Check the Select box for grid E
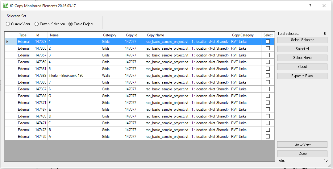This screenshot has height=169, width=333. [x=268, y=109]
